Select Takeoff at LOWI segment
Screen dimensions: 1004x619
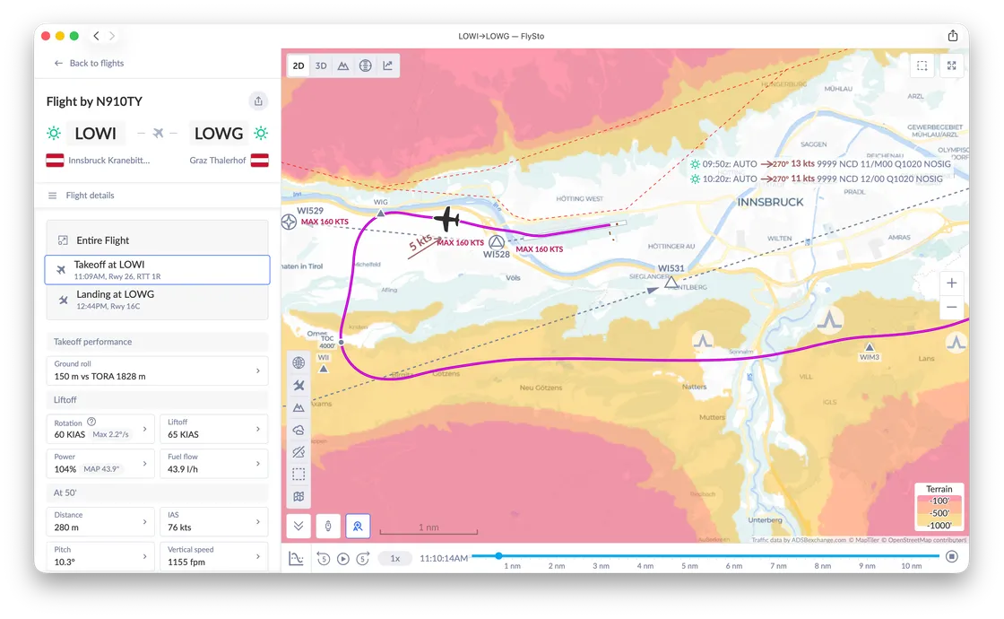point(158,270)
